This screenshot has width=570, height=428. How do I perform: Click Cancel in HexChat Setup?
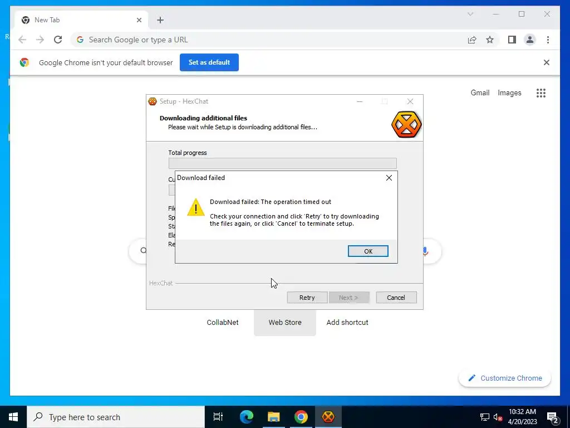tap(396, 298)
